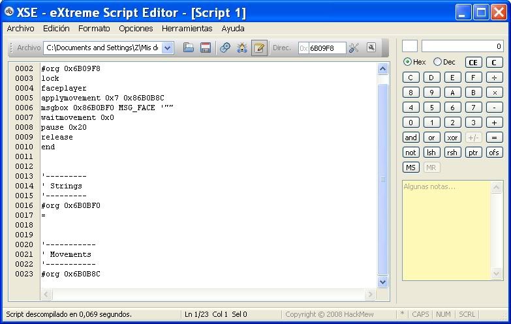This screenshot has width=511, height=324.
Task: Click the divide ÷ button
Action: [495, 78]
